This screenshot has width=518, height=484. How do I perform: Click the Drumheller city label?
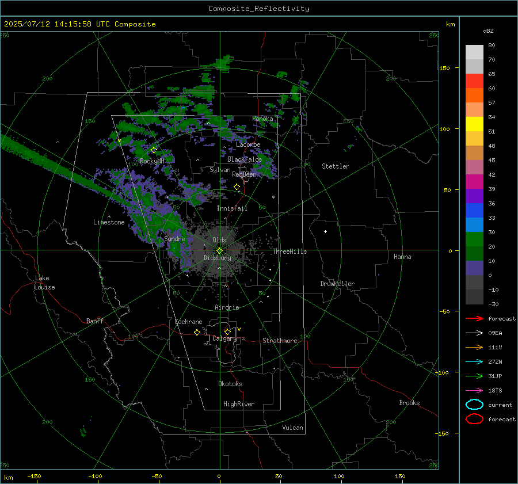coord(337,284)
